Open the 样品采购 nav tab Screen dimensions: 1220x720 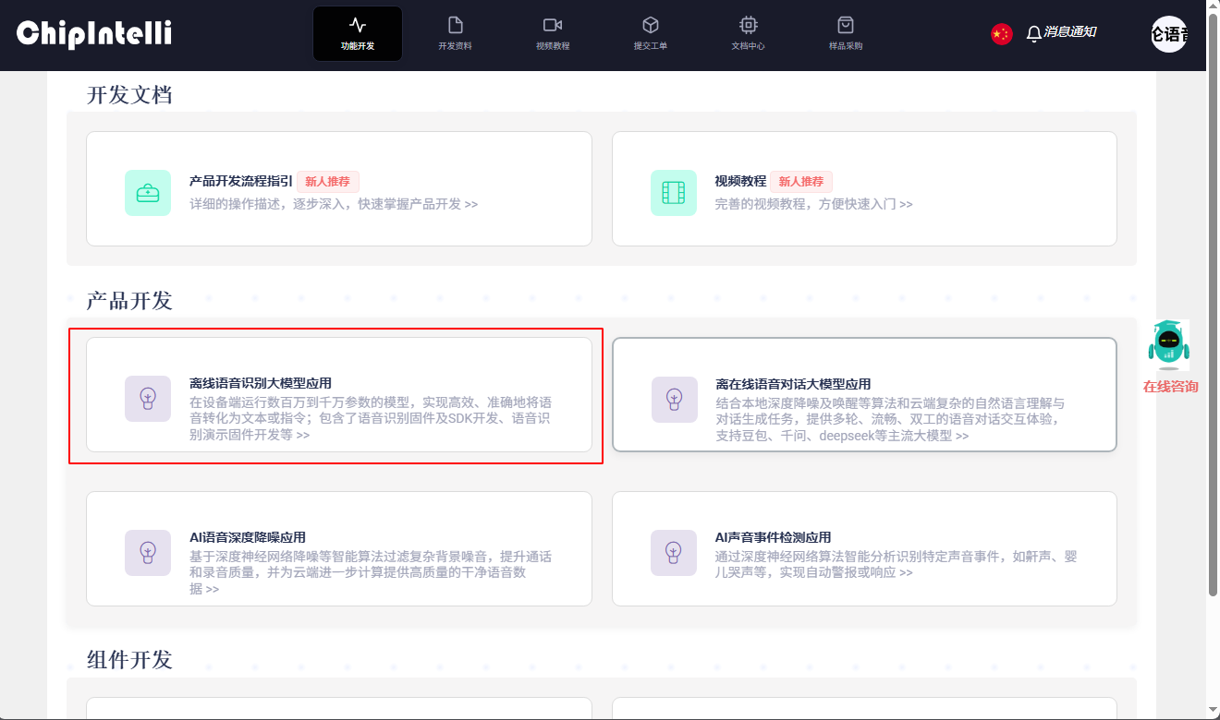[846, 34]
